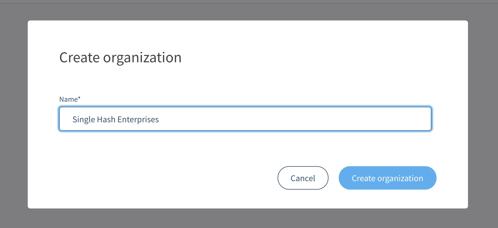Click inside the highlighted input border
Viewport: 498px width, 228px height.
tap(246, 119)
